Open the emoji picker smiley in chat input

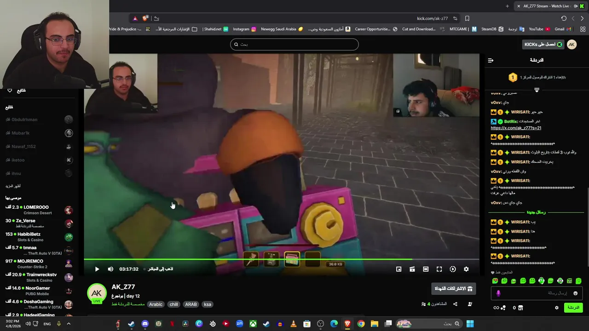pyautogui.click(x=575, y=293)
